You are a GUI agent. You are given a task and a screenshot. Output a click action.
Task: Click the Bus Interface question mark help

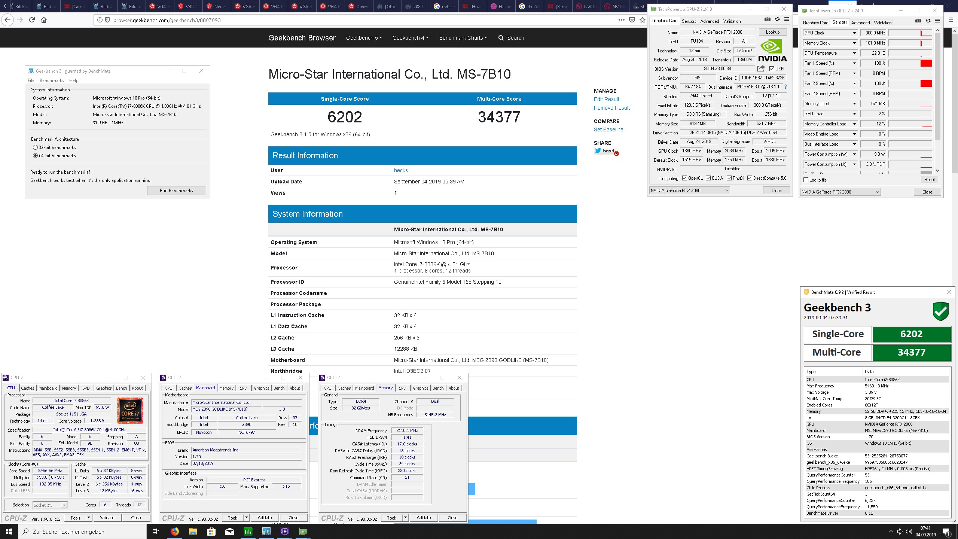pyautogui.click(x=785, y=87)
